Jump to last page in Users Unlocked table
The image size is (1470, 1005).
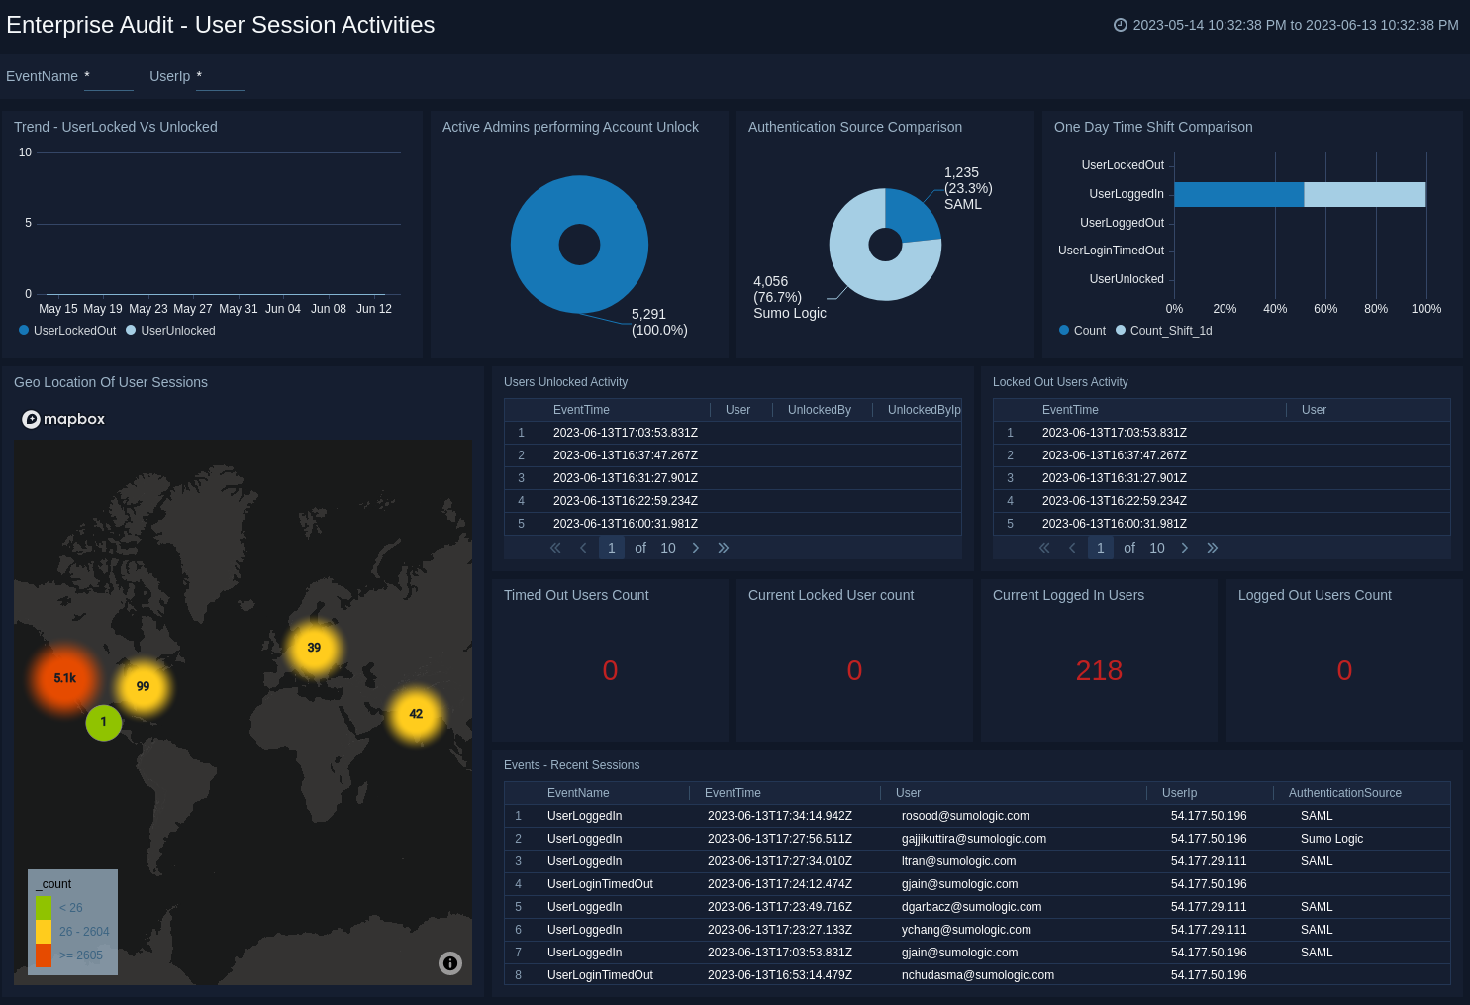pyautogui.click(x=724, y=548)
